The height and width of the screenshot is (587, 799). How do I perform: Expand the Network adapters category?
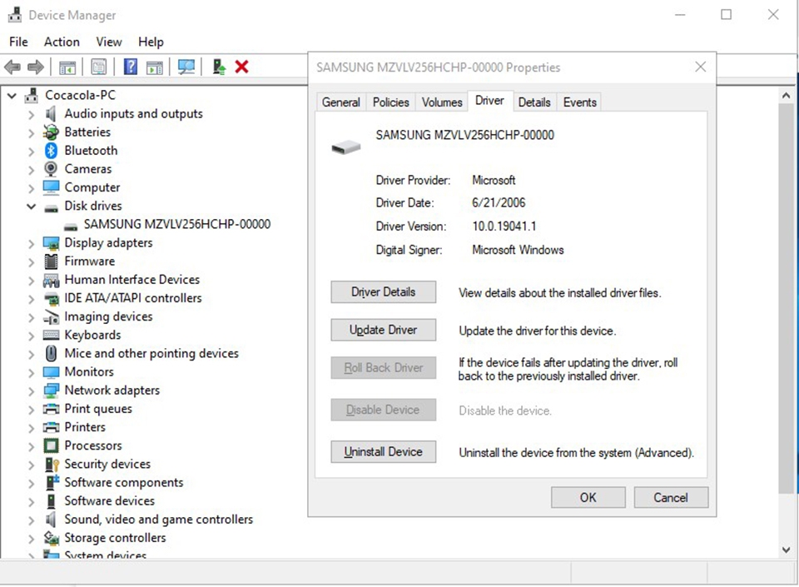click(32, 391)
